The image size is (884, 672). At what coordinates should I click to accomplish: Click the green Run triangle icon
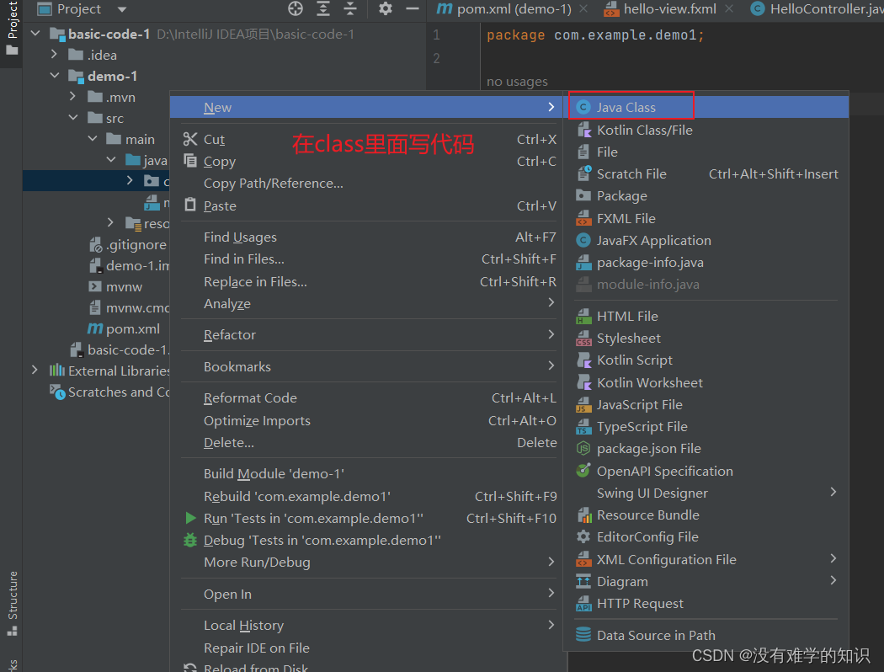(x=190, y=518)
